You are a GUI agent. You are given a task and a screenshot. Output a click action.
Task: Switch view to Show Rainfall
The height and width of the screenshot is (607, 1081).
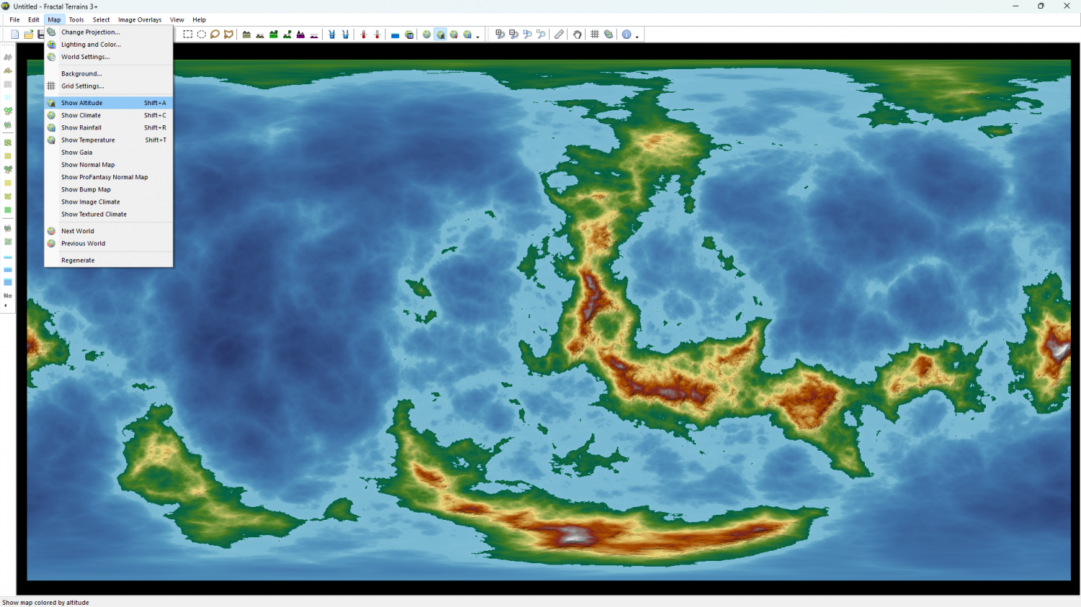point(81,127)
